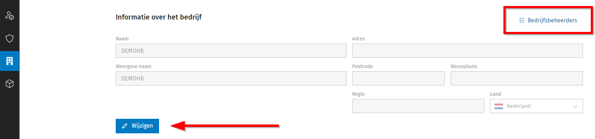Click the pencil icon on Wijzigen button
Screen dimensions: 595x139
[x=125, y=126]
